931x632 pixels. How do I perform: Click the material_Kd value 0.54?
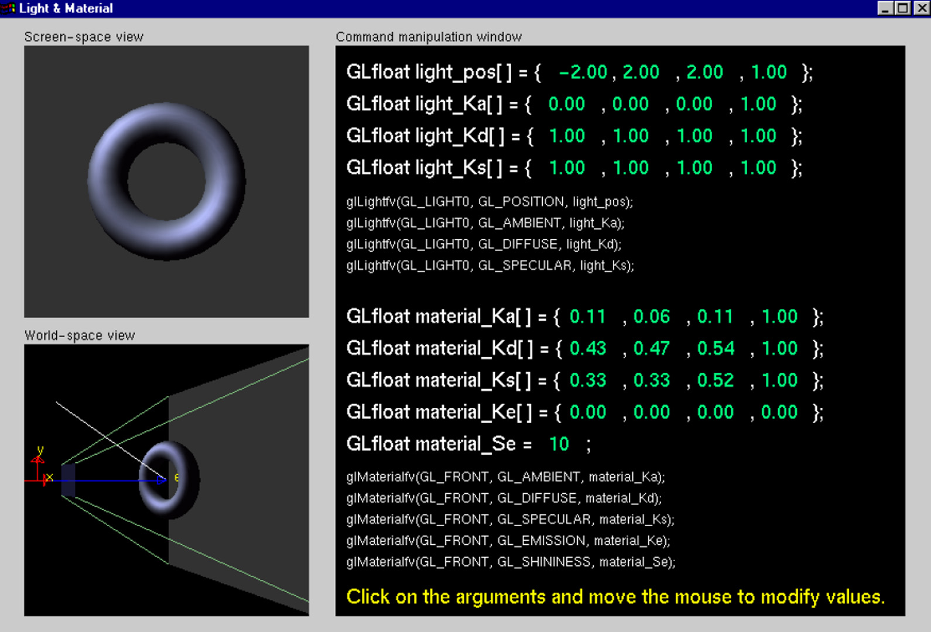[715, 349]
